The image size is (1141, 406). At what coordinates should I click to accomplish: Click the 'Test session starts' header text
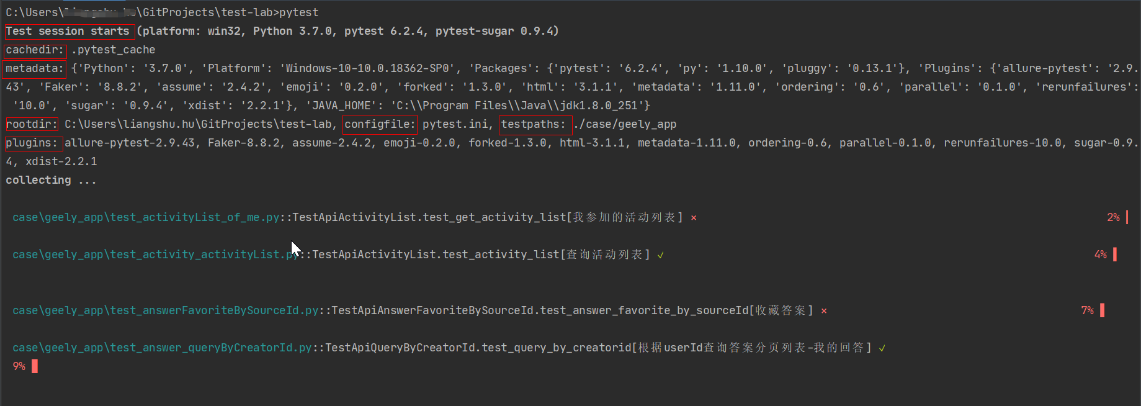tap(68, 31)
